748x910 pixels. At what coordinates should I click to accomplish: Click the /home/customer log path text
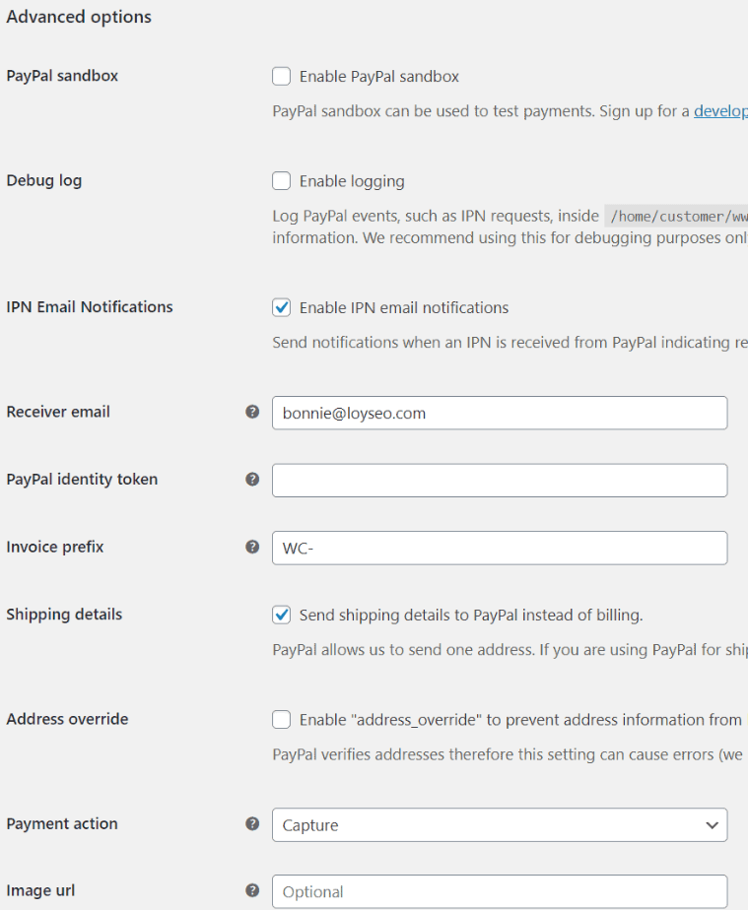(x=676, y=217)
